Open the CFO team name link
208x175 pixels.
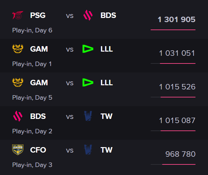coord(38,150)
